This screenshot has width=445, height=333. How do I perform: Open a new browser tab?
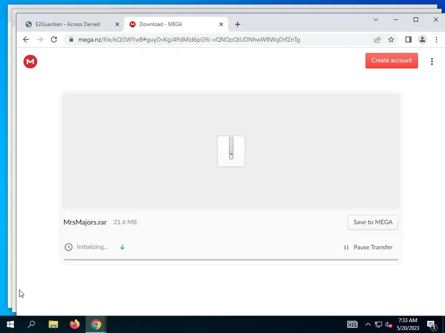[x=238, y=24]
